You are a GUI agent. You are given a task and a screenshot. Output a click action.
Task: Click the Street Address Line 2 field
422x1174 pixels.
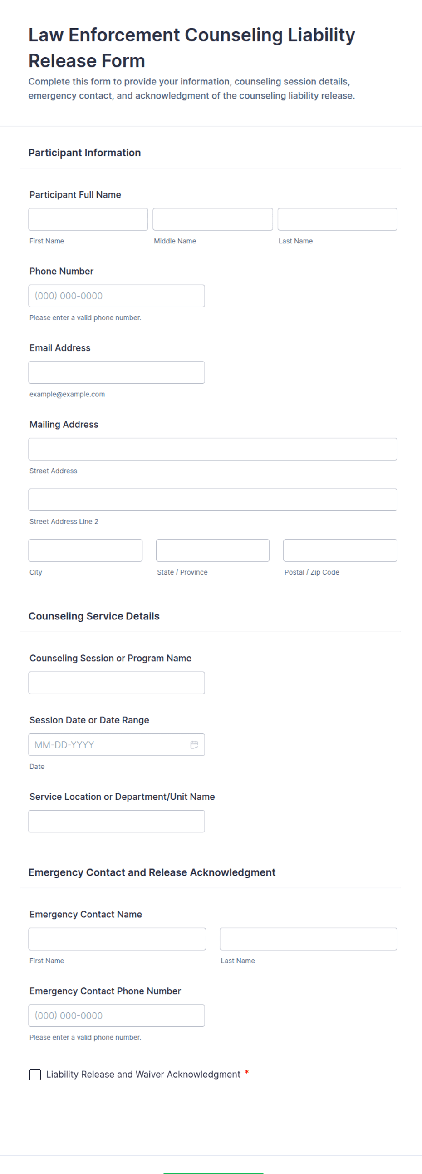pyautogui.click(x=213, y=500)
